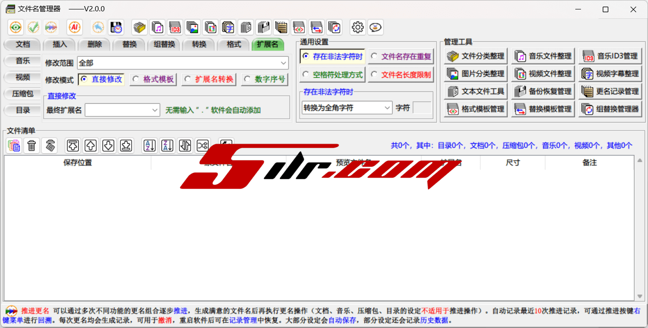Open 文件分类整理 management tool
The height and width of the screenshot is (328, 648).
476,56
